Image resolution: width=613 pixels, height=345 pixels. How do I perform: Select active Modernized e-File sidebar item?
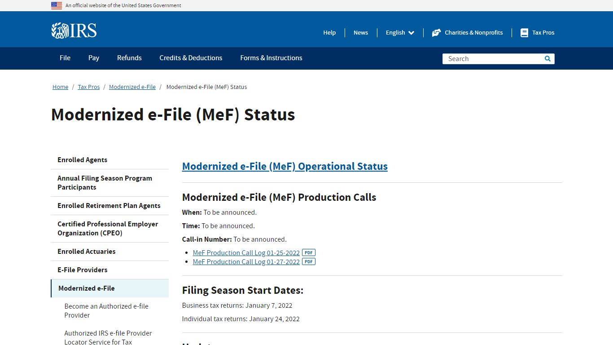tap(110, 288)
